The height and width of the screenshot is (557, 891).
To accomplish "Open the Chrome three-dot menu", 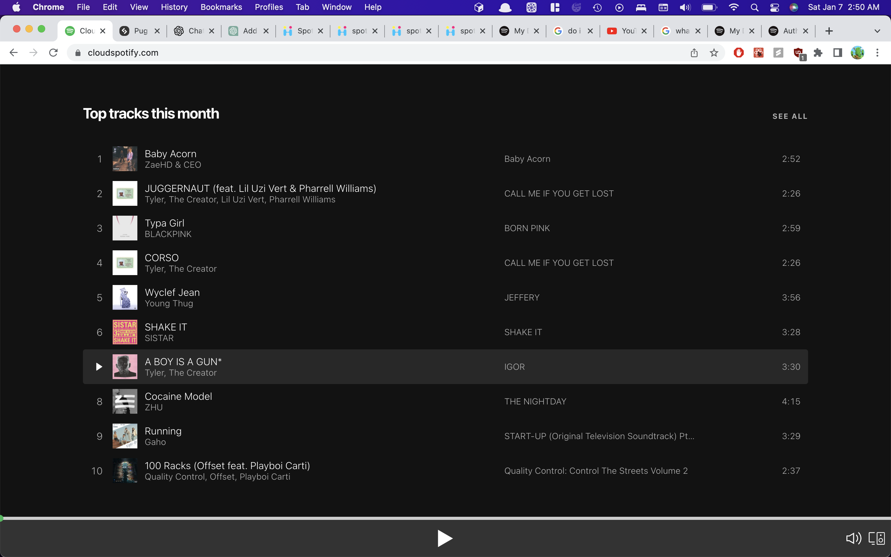I will (x=877, y=53).
